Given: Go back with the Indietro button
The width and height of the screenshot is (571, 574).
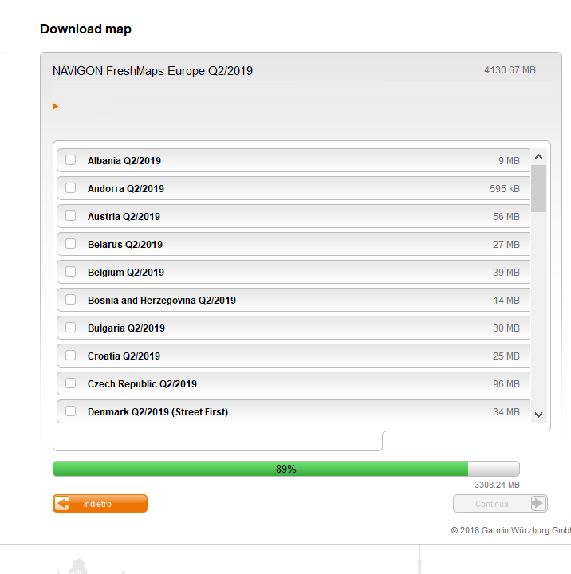Looking at the screenshot, I should (100, 504).
